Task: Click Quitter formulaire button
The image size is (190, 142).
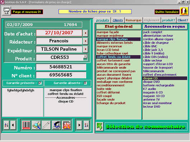Action: tap(167, 12)
